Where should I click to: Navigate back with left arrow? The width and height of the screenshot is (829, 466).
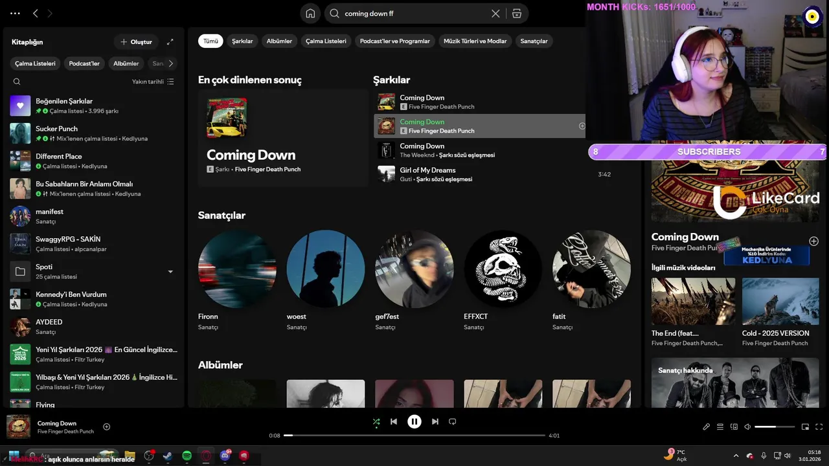[x=36, y=13]
